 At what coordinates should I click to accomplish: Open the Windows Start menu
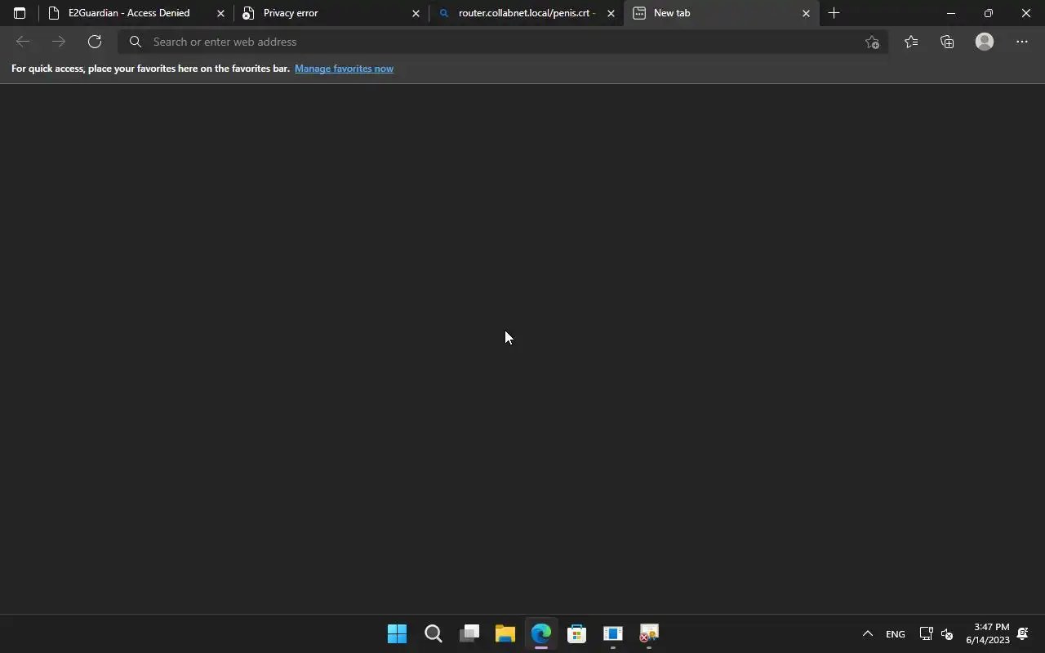397,633
